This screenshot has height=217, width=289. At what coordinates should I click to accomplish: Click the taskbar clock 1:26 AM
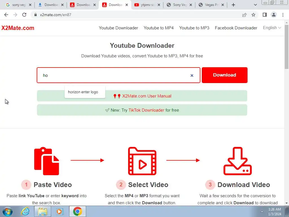274,209
